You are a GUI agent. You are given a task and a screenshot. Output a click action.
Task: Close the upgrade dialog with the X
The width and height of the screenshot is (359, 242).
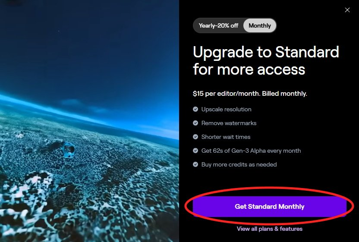pos(347,10)
